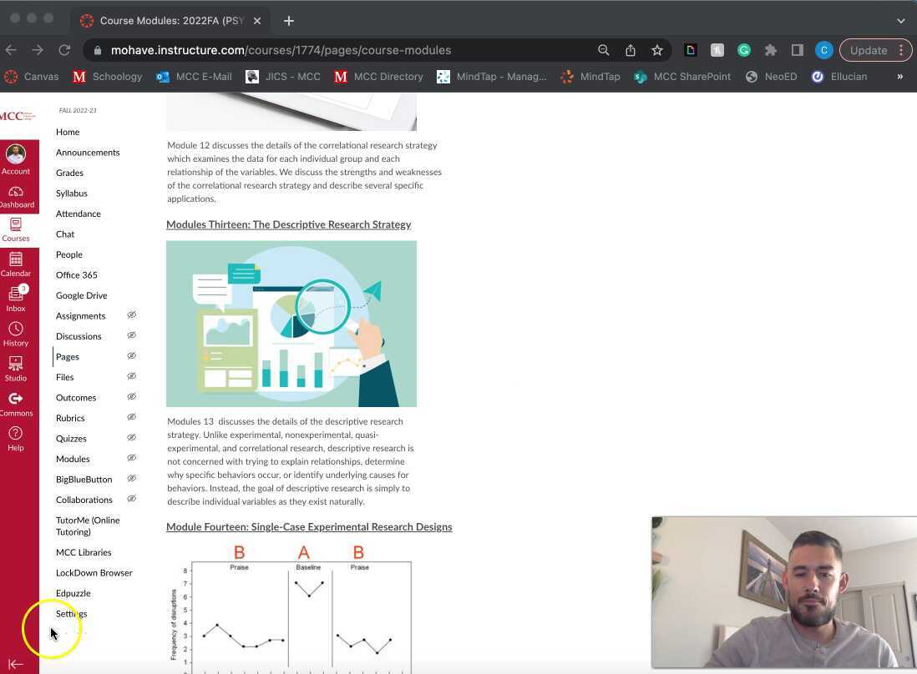The height and width of the screenshot is (674, 917).
Task: Open the Chrome browser menu with three dots
Action: (x=901, y=50)
